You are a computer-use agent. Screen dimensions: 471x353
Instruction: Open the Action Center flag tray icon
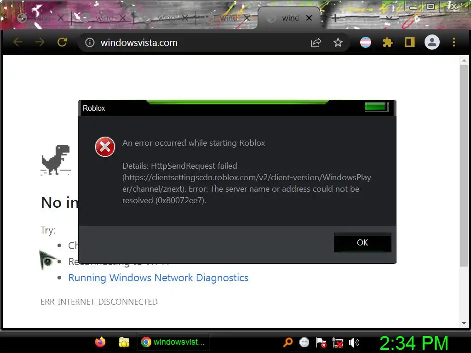(321, 342)
